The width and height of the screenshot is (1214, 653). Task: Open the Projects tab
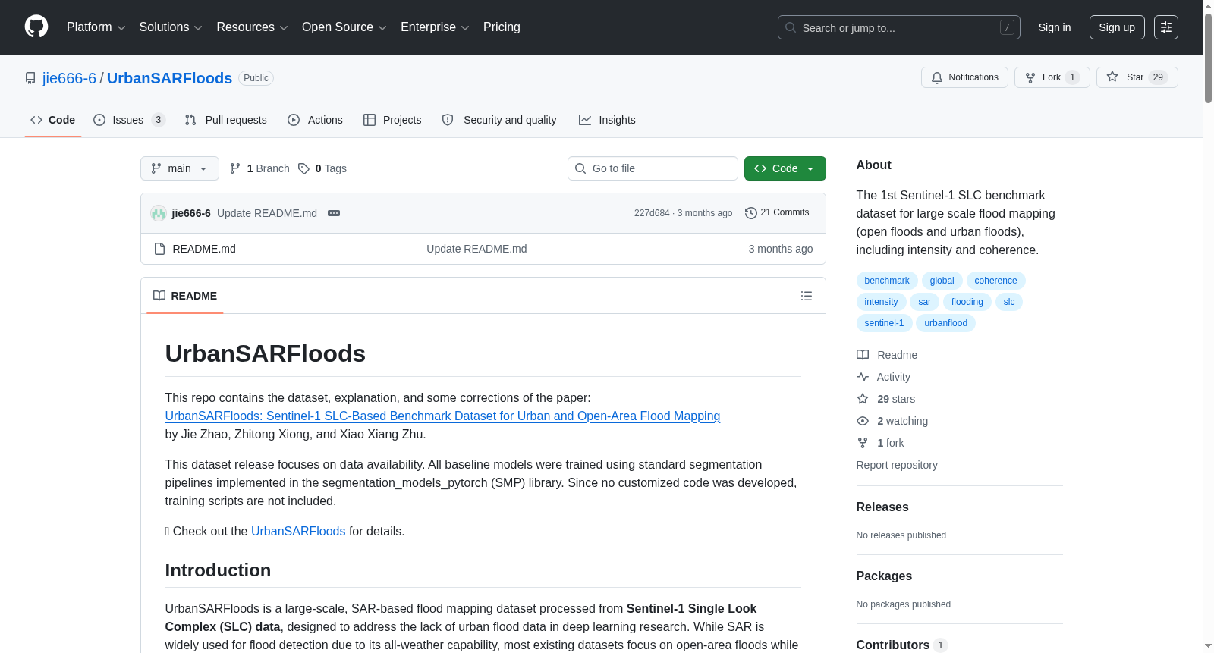tap(392, 120)
